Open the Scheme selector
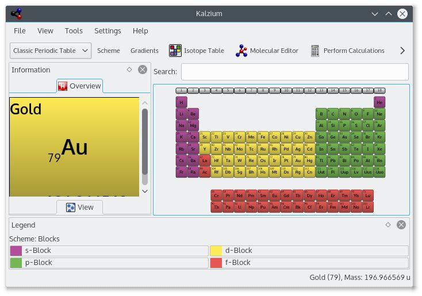 point(109,51)
